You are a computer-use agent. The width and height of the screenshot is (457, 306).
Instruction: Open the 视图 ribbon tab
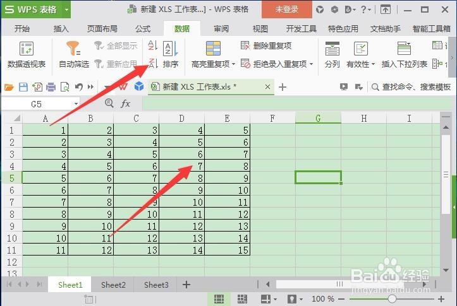pyautogui.click(x=260, y=28)
